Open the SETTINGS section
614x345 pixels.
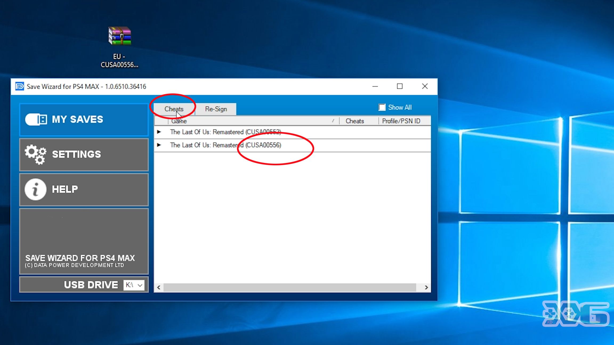coord(84,155)
